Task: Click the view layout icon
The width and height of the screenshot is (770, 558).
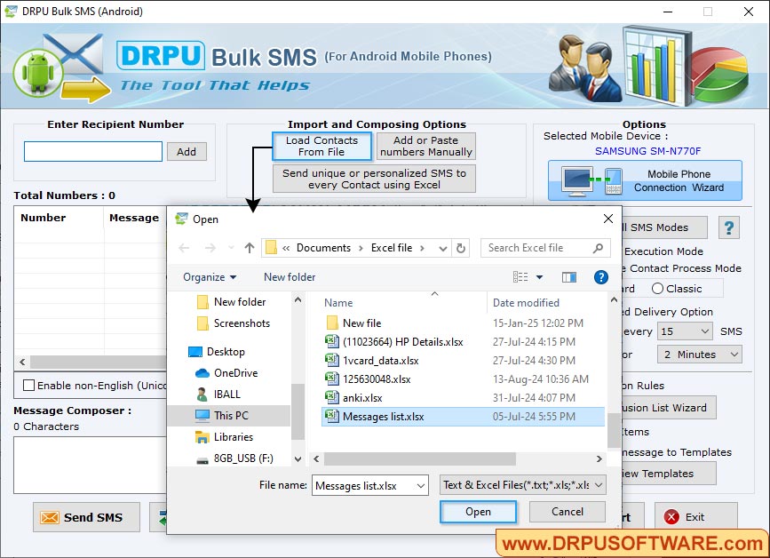Action: click(520, 277)
